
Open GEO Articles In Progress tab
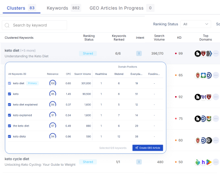pyautogui.click(x=122, y=8)
